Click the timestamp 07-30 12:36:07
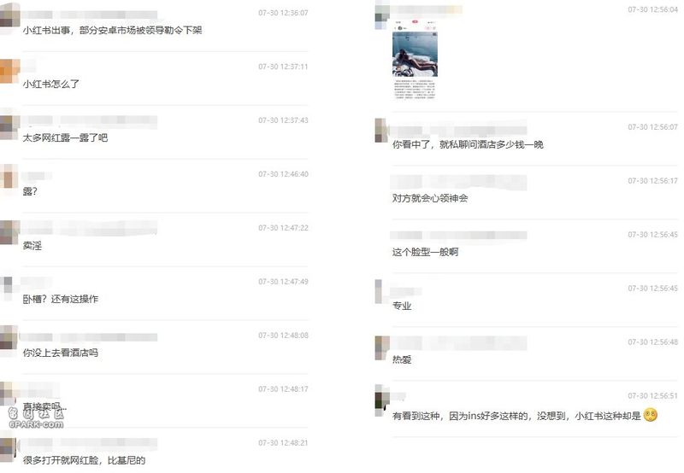The height and width of the screenshot is (473, 684). (283, 13)
